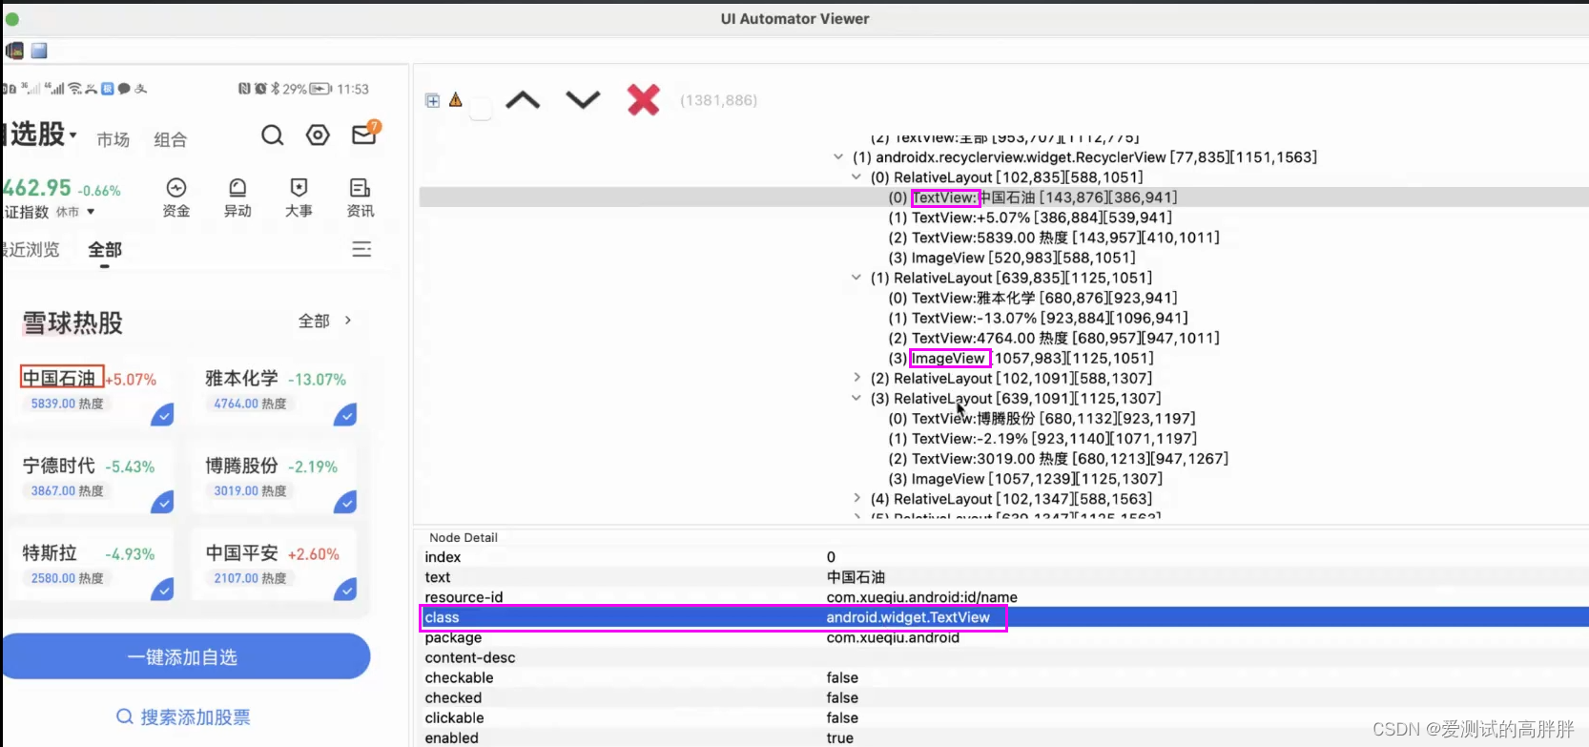Select TextView:-2.19% tree row
Image resolution: width=1589 pixels, height=747 pixels.
pyautogui.click(x=1042, y=438)
